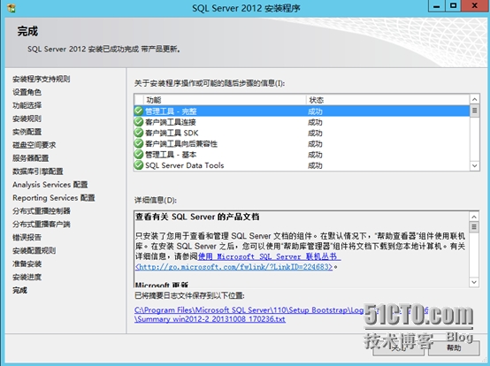
Task: Click the 磁盘空间要求 step
Action: click(x=34, y=145)
